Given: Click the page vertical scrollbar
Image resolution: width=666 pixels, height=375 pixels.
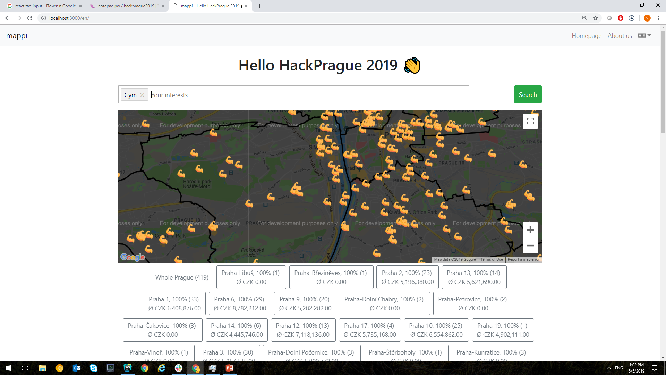Looking at the screenshot, I should 663,82.
